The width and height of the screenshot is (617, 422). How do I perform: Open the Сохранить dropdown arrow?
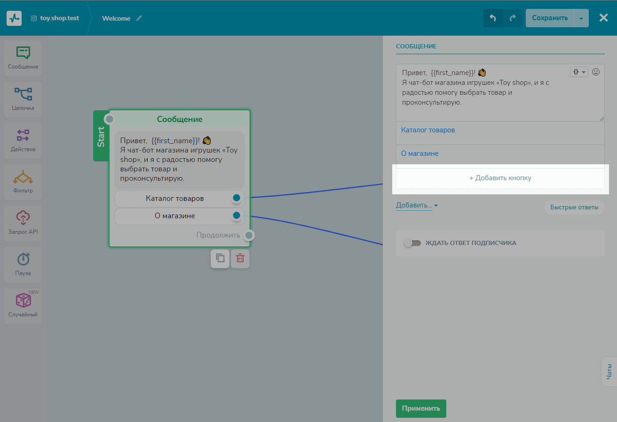(581, 18)
